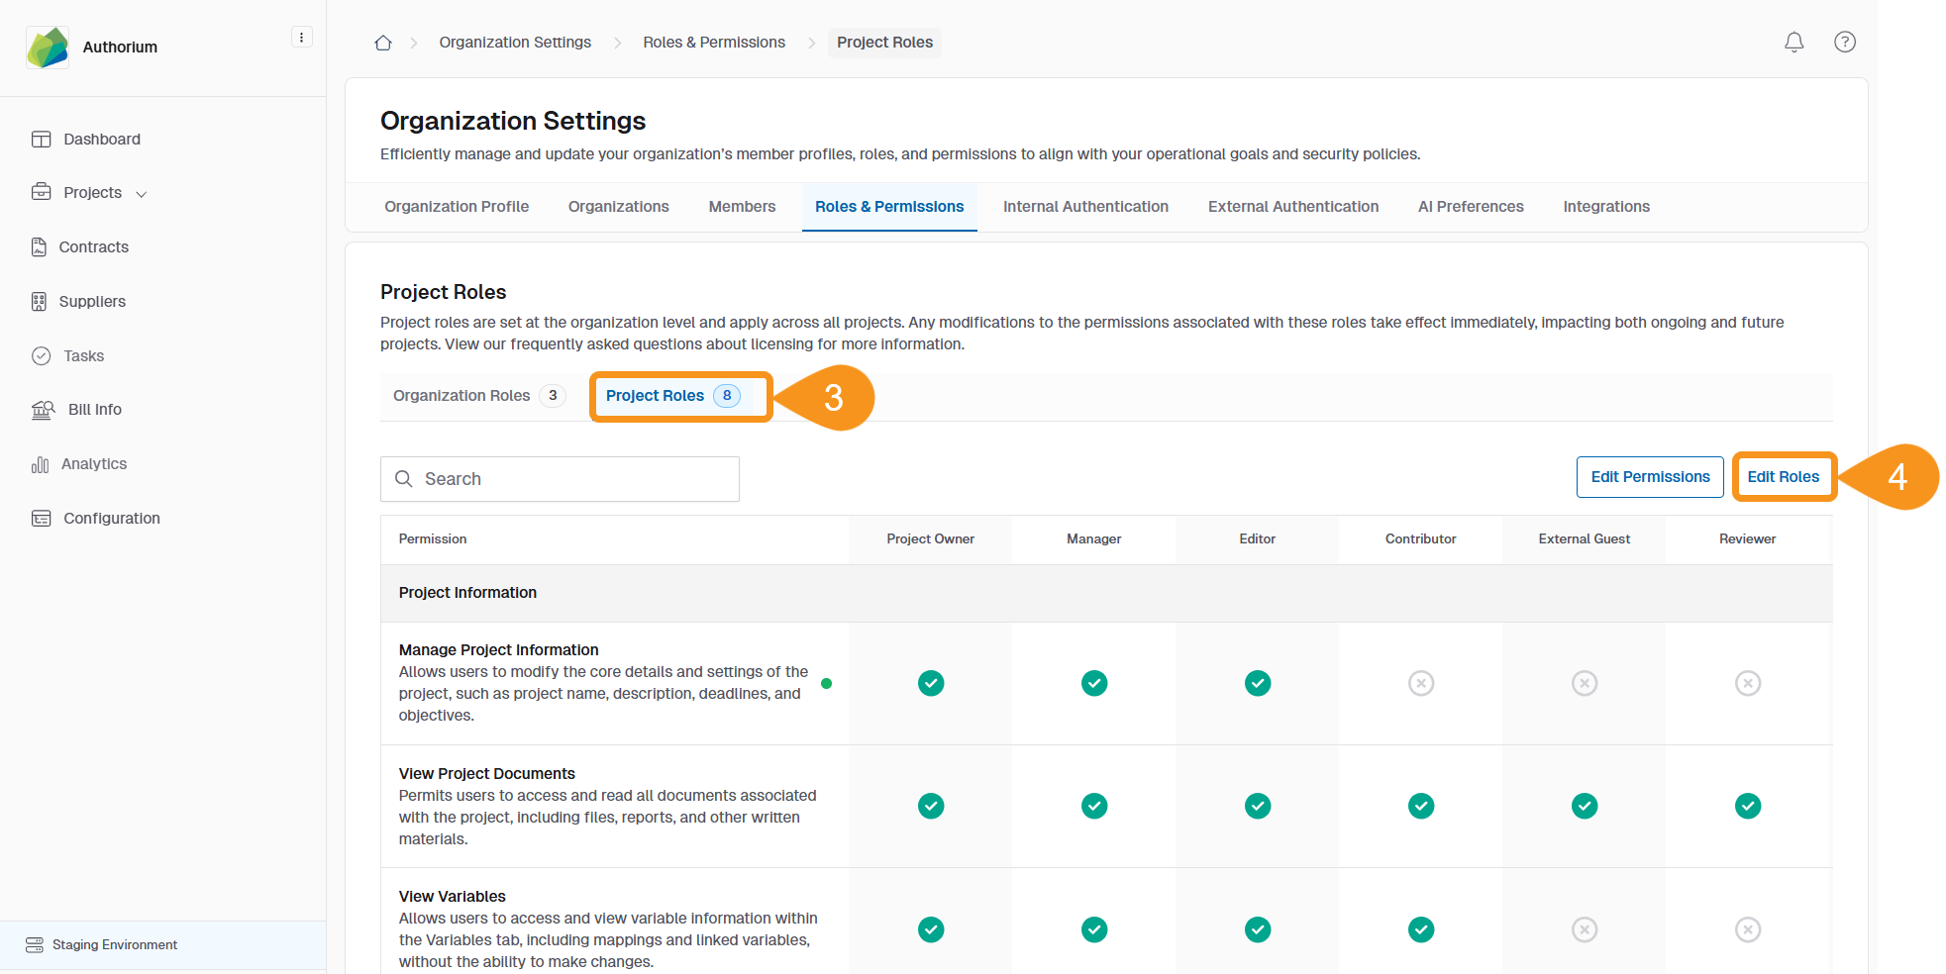
Task: Open the Authorium three-dot options menu
Action: pos(301,36)
